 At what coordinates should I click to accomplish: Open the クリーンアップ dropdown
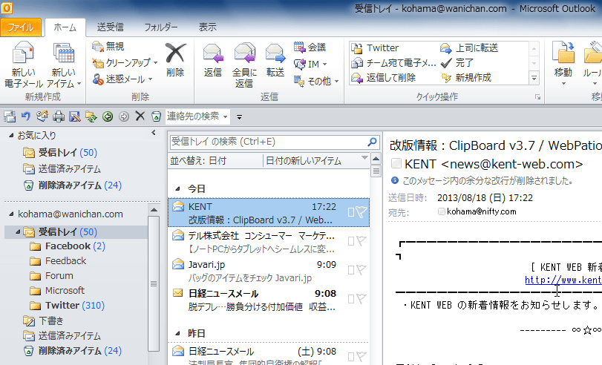[x=125, y=62]
